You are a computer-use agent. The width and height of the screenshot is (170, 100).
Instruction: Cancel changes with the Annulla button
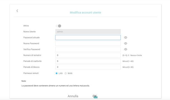pyautogui.click(x=73, y=96)
